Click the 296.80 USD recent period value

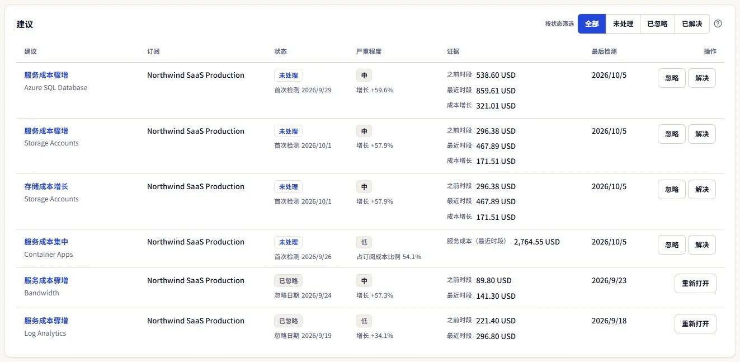pos(496,336)
